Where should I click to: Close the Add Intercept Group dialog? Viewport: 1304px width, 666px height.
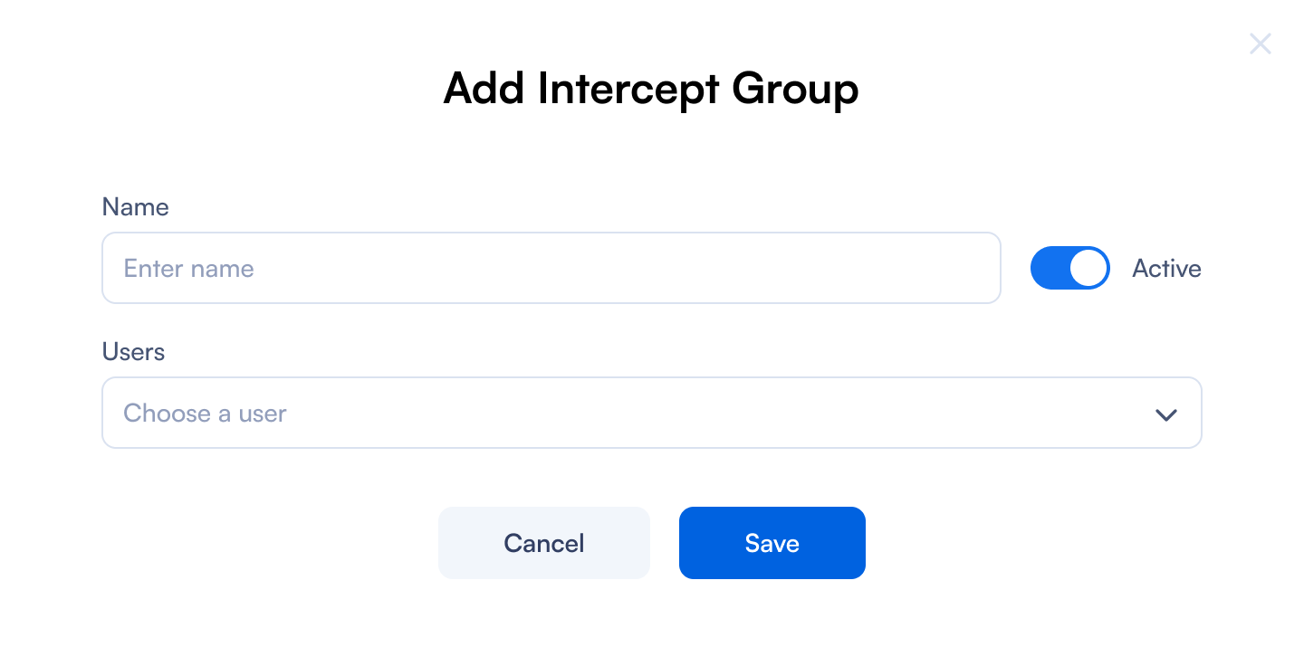point(1260,43)
